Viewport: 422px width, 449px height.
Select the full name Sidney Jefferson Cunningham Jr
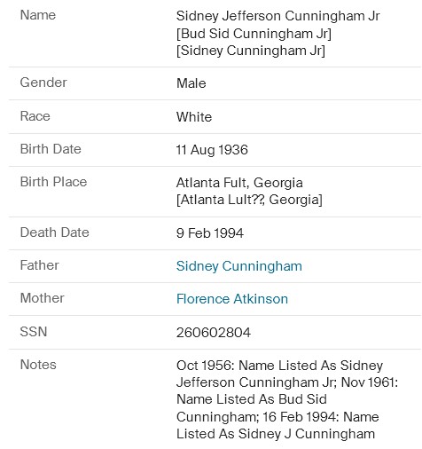[277, 16]
